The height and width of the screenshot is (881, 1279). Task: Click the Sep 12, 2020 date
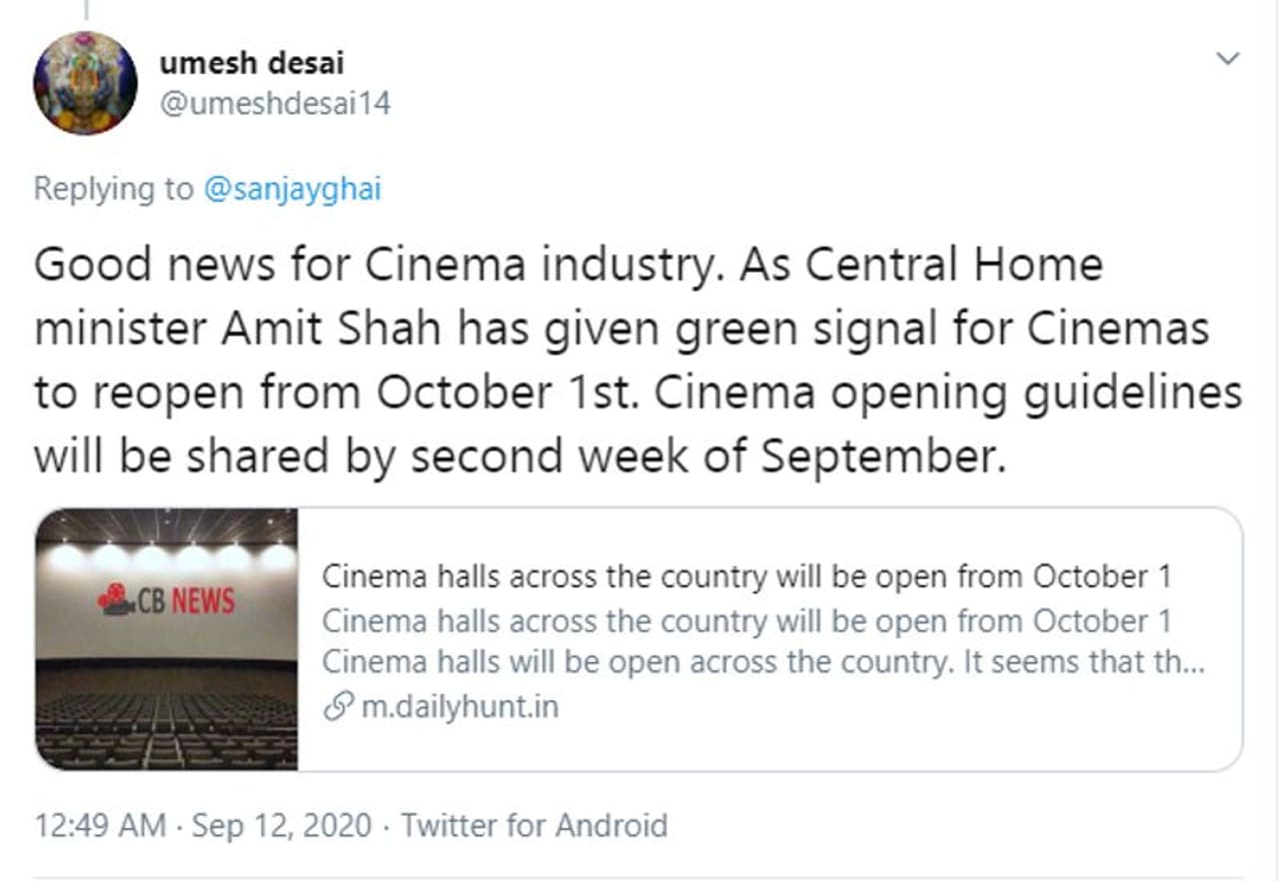point(281,826)
